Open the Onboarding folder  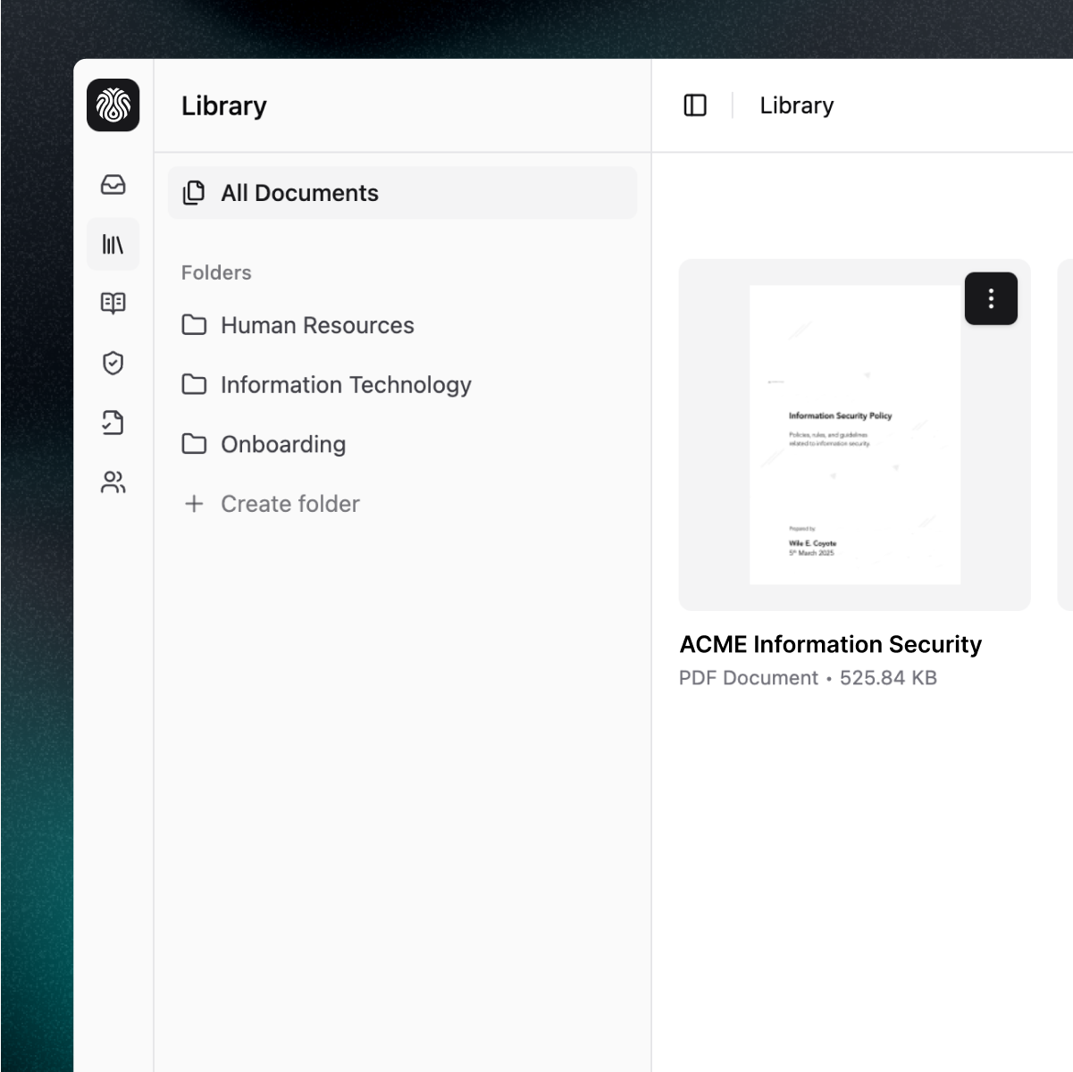coord(282,444)
